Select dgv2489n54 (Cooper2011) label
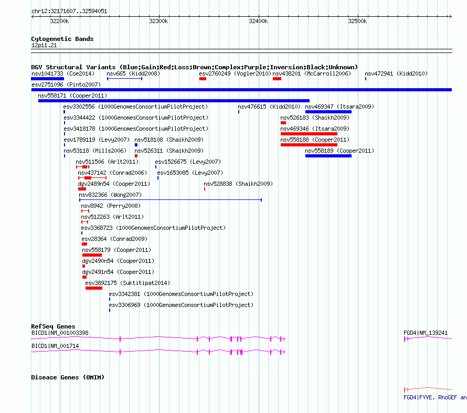The image size is (467, 413). pyautogui.click(x=114, y=184)
